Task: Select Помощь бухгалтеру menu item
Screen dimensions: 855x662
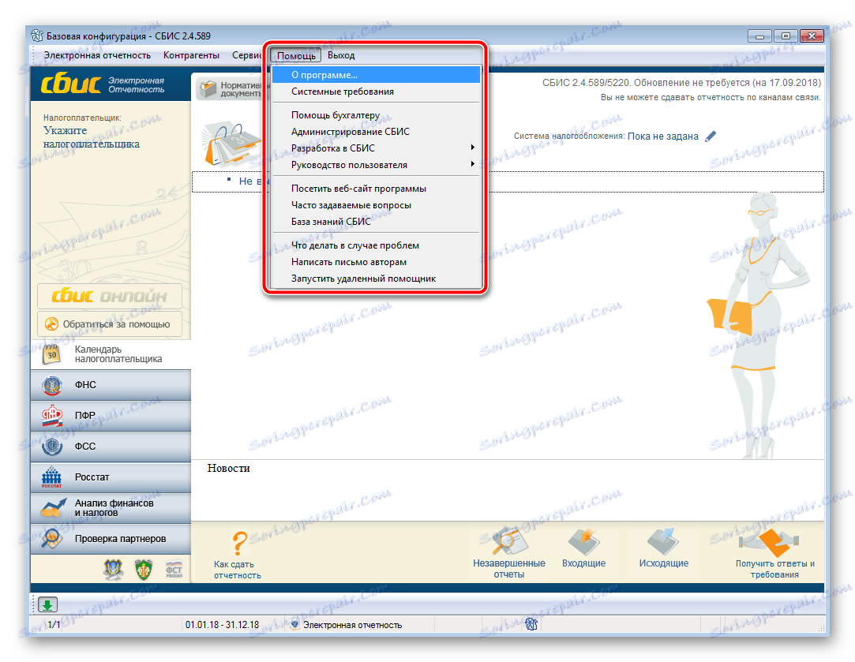Action: tap(376, 115)
